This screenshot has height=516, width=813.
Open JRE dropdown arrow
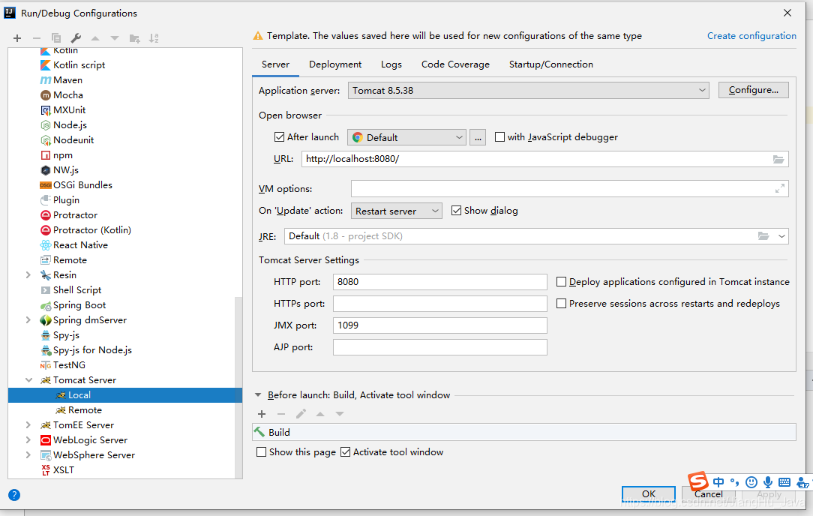tap(781, 236)
